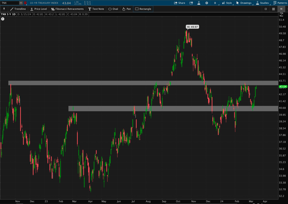Select the Trendline drawing tool
Image resolution: width=288 pixels, height=204 pixels.
pyautogui.click(x=18, y=9)
